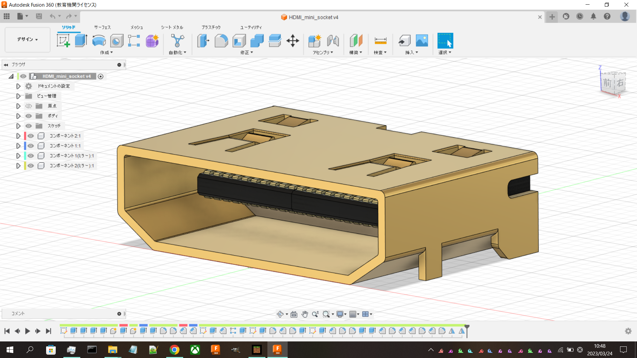Open the シートメタル tab

click(172, 27)
